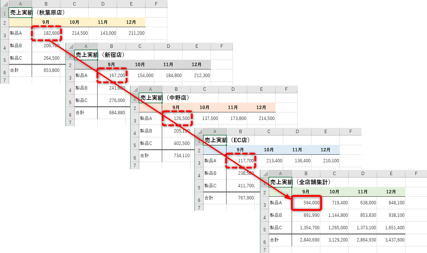
Task: Click the 製品A label cell in the 中野店 sheet
Action: coord(151,118)
